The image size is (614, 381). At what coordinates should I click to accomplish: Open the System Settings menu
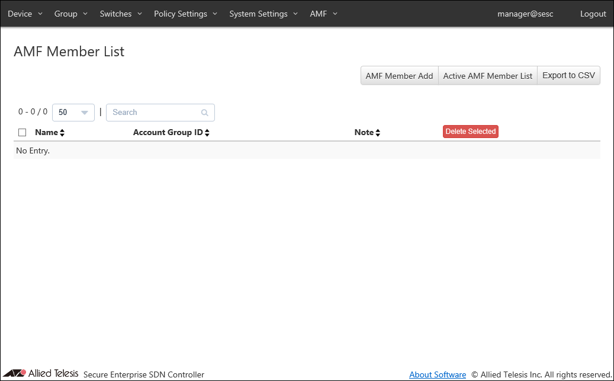(263, 14)
